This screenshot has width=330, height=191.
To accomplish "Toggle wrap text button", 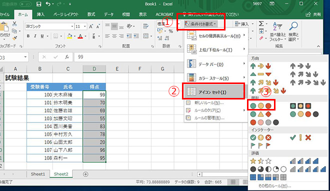I will pos(146,26).
